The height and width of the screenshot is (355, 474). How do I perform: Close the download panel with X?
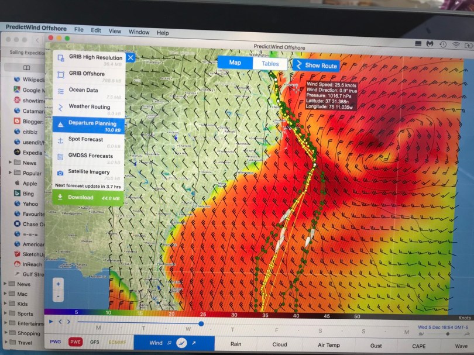pyautogui.click(x=130, y=57)
